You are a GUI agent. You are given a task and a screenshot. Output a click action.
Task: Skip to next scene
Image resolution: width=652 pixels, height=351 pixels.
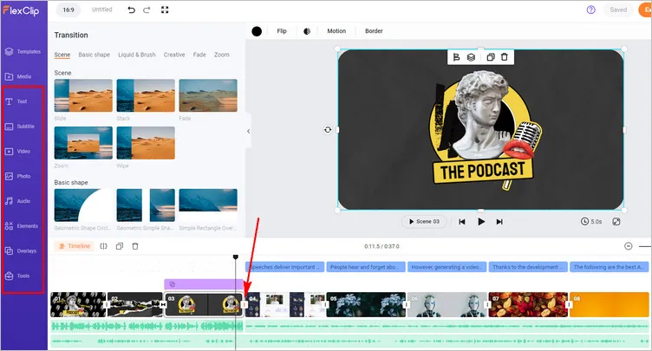[x=499, y=222]
